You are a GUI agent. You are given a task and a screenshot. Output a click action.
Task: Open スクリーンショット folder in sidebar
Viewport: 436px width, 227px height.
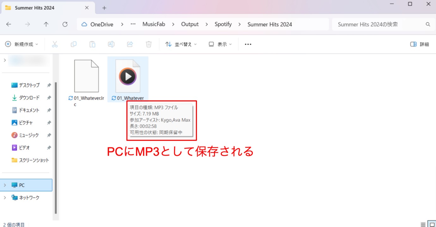[30, 160]
